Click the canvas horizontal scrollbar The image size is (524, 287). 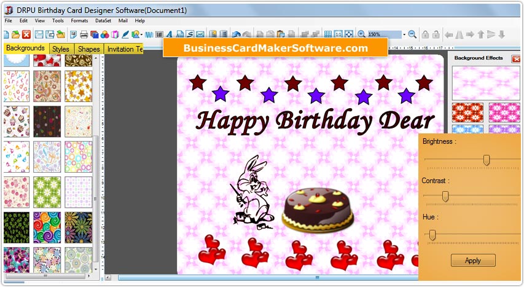[267, 278]
